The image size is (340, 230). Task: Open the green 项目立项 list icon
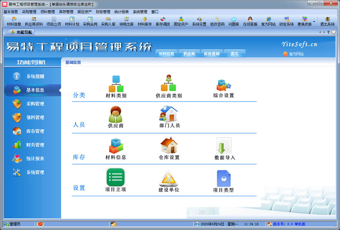pyautogui.click(x=115, y=177)
